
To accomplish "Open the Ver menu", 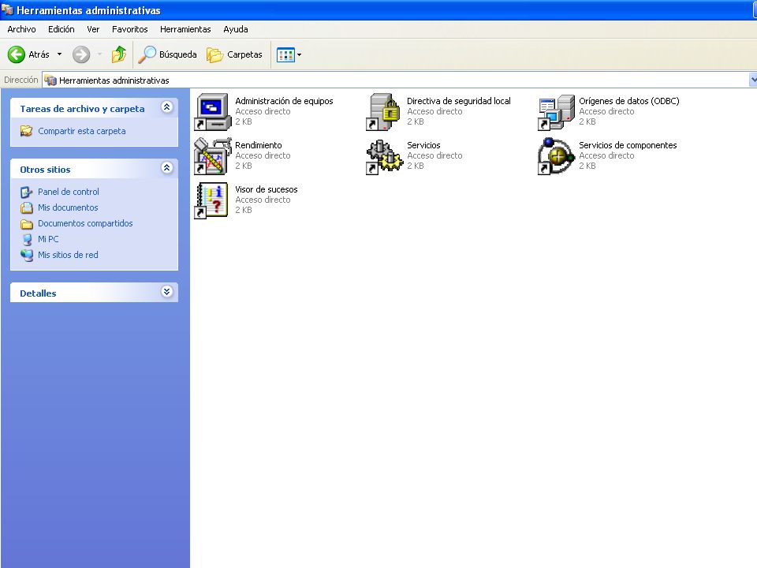I will 93,29.
